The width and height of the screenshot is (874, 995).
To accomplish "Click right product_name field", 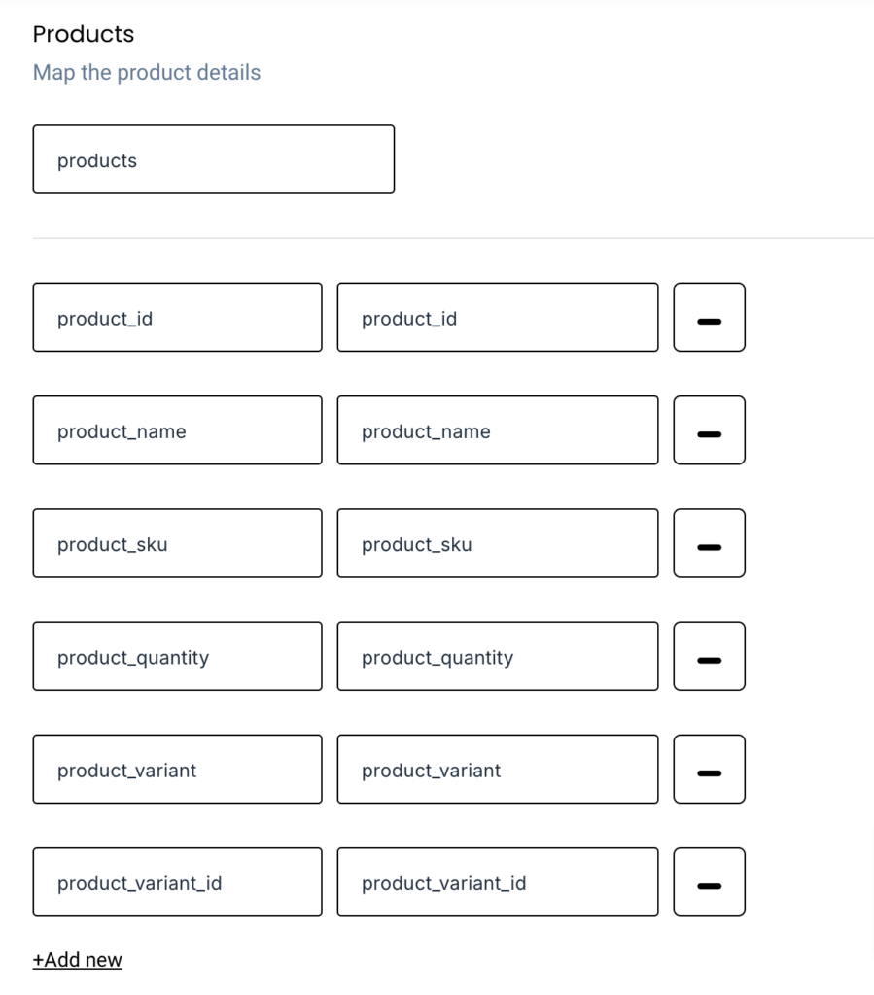I will tap(497, 429).
